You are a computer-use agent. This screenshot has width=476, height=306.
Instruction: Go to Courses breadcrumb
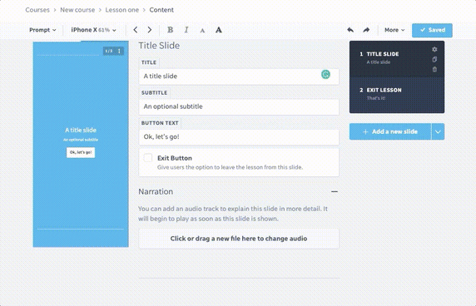click(x=37, y=10)
